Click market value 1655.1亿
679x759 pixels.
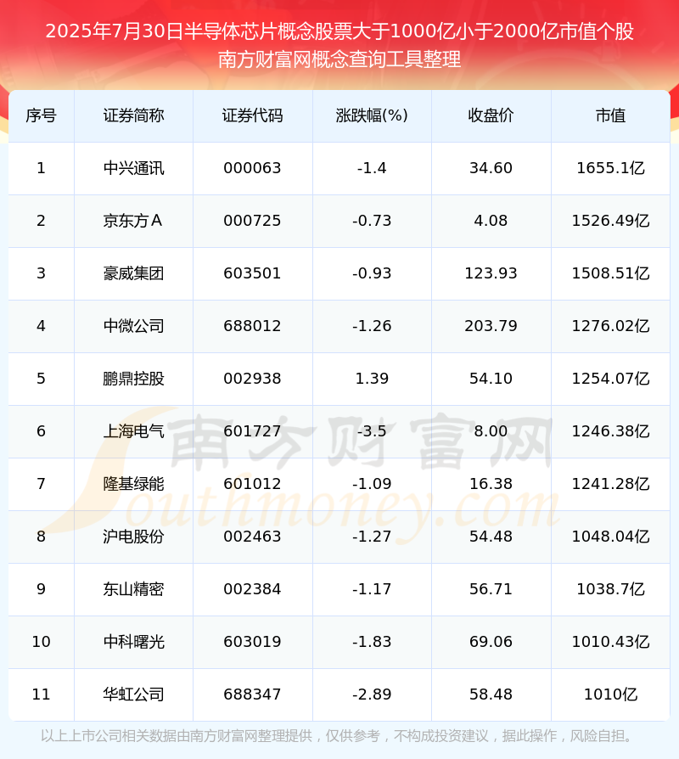611,168
